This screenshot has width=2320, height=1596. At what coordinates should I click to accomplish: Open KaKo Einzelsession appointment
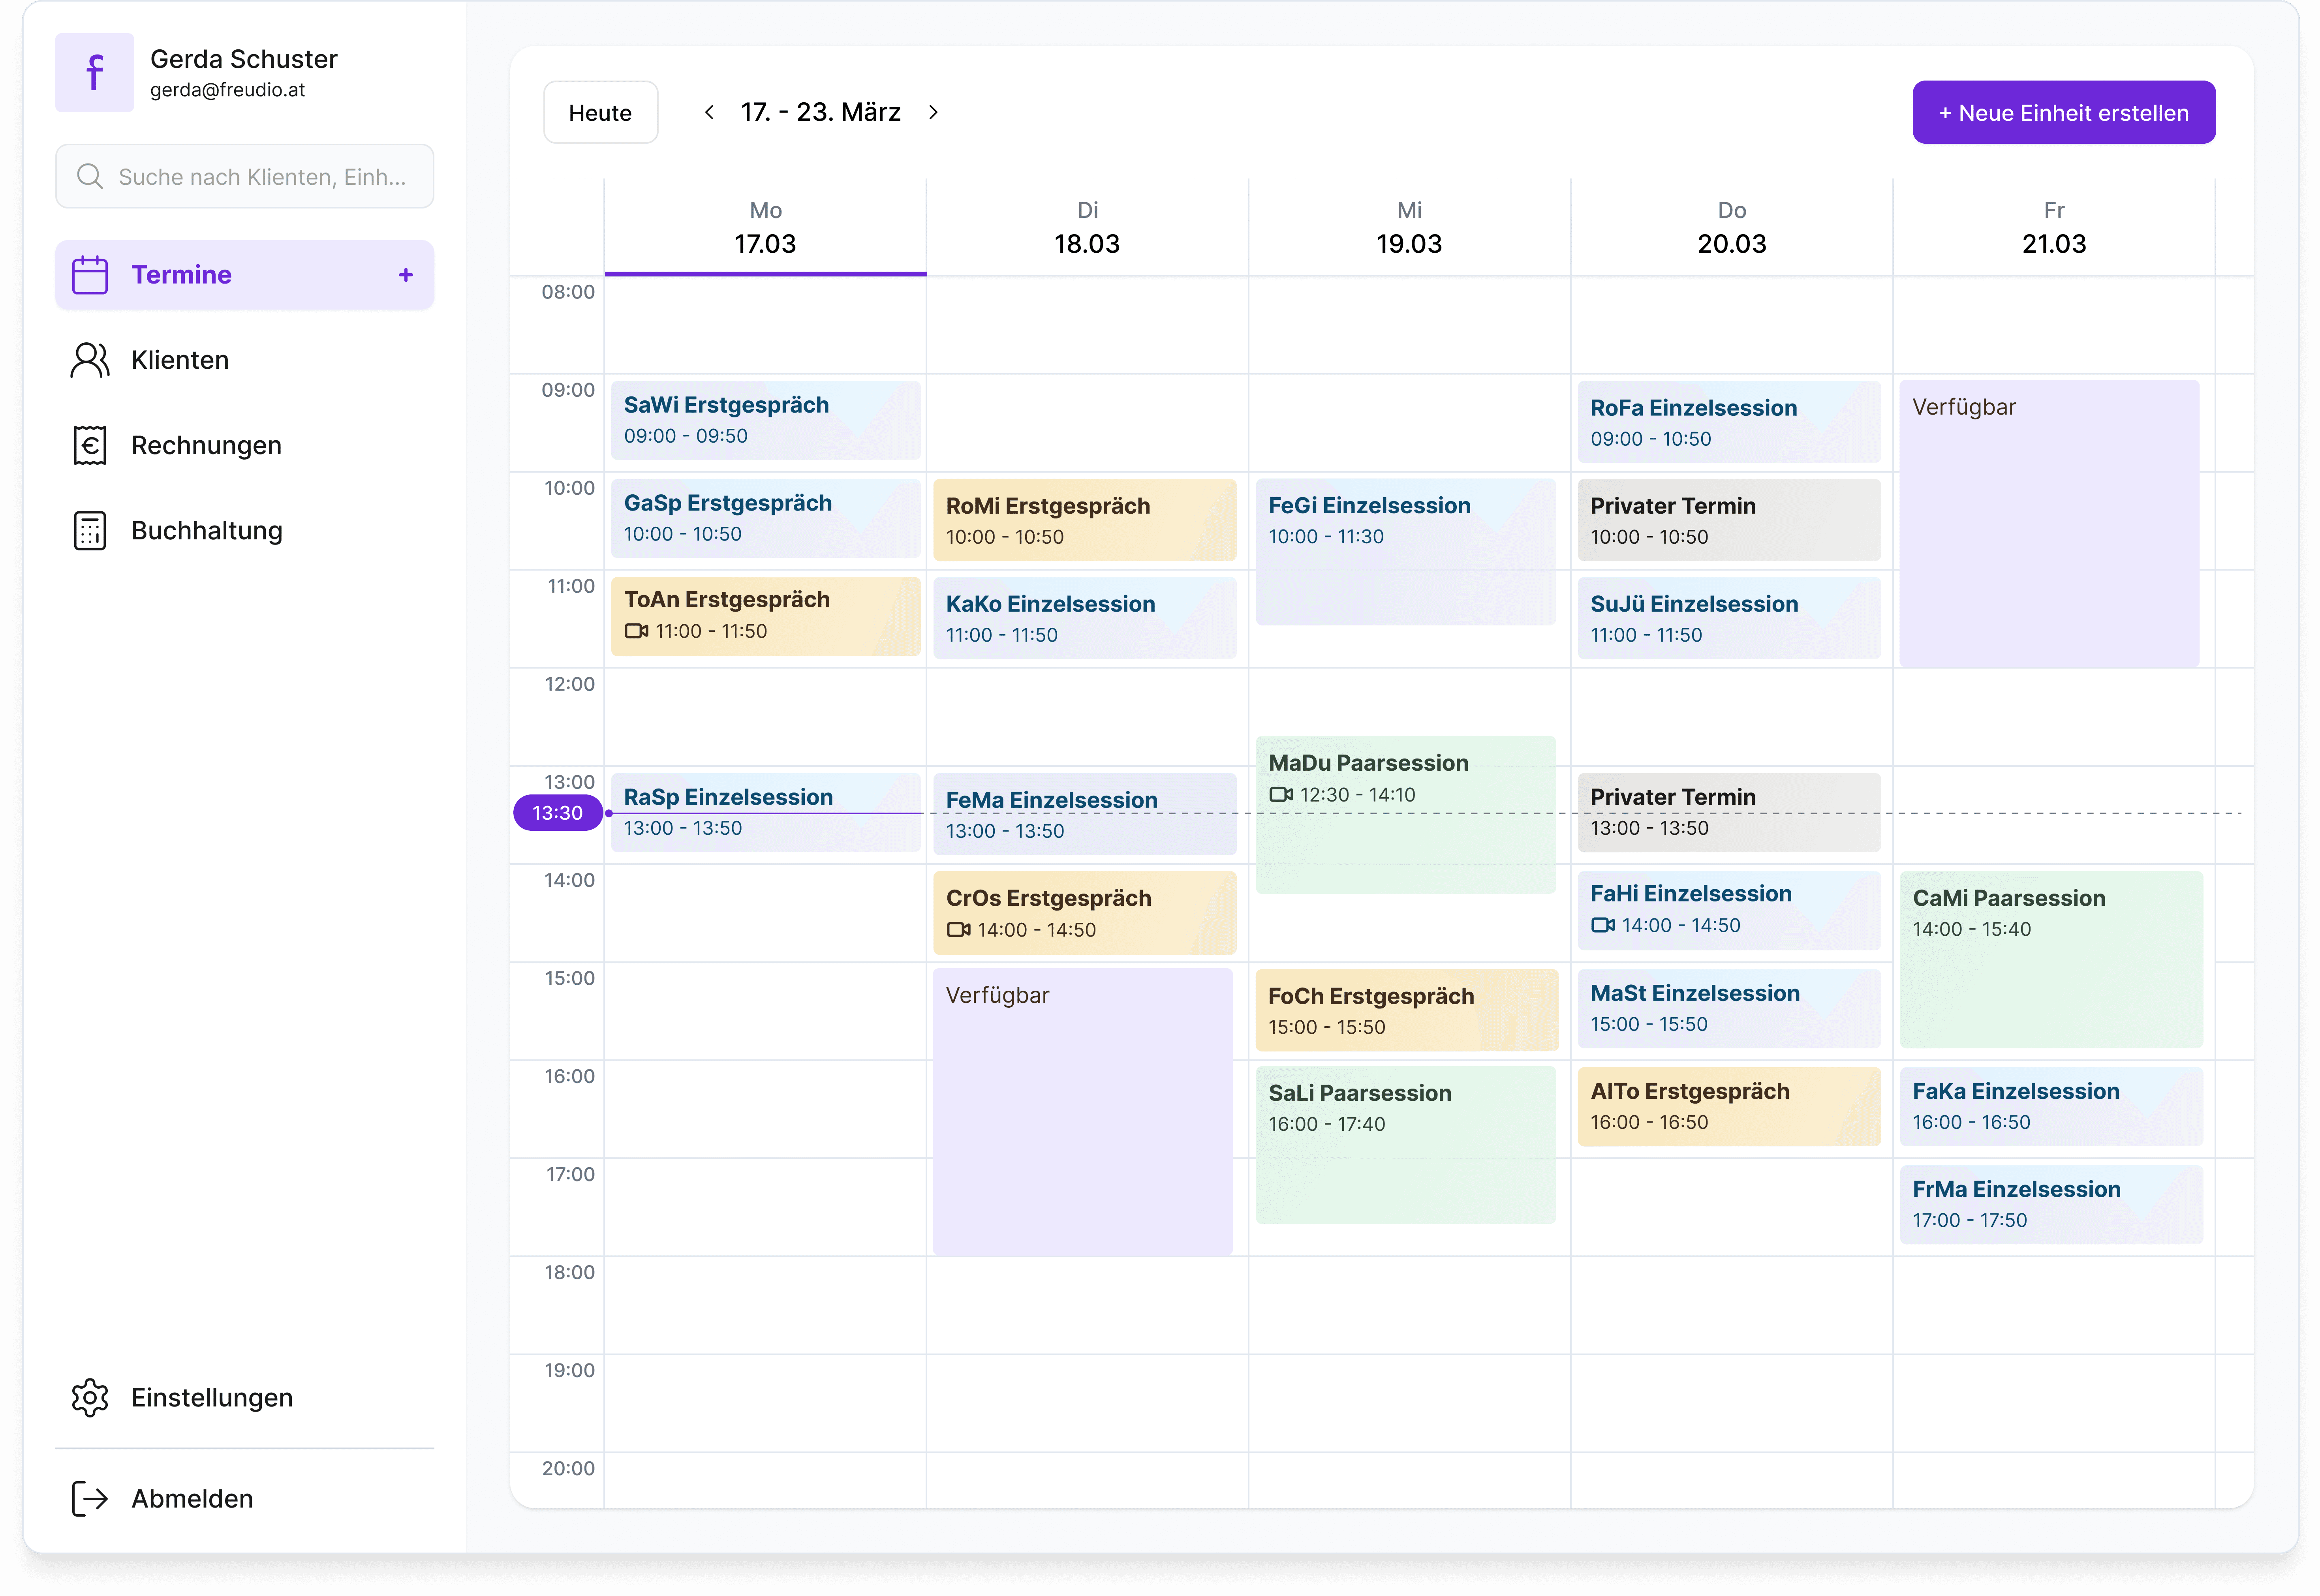tap(1085, 618)
